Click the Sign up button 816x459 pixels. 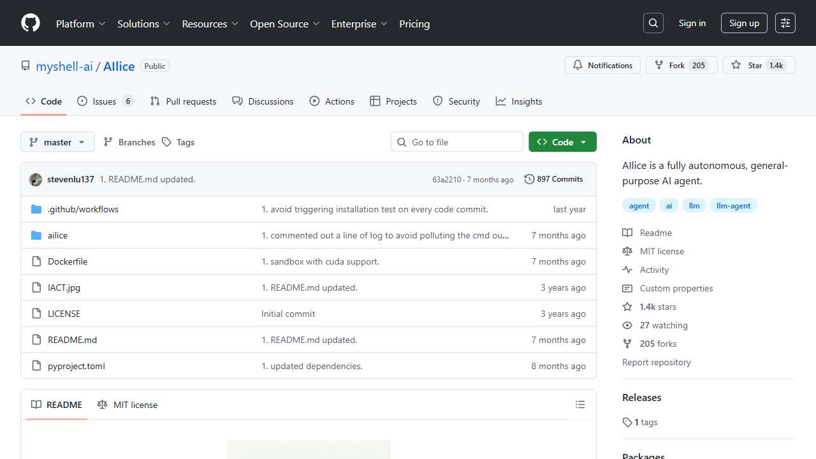click(744, 23)
